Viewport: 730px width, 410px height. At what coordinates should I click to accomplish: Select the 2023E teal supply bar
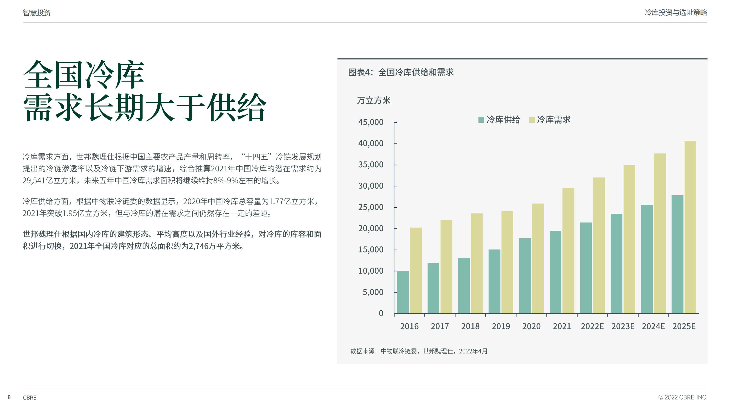click(616, 263)
